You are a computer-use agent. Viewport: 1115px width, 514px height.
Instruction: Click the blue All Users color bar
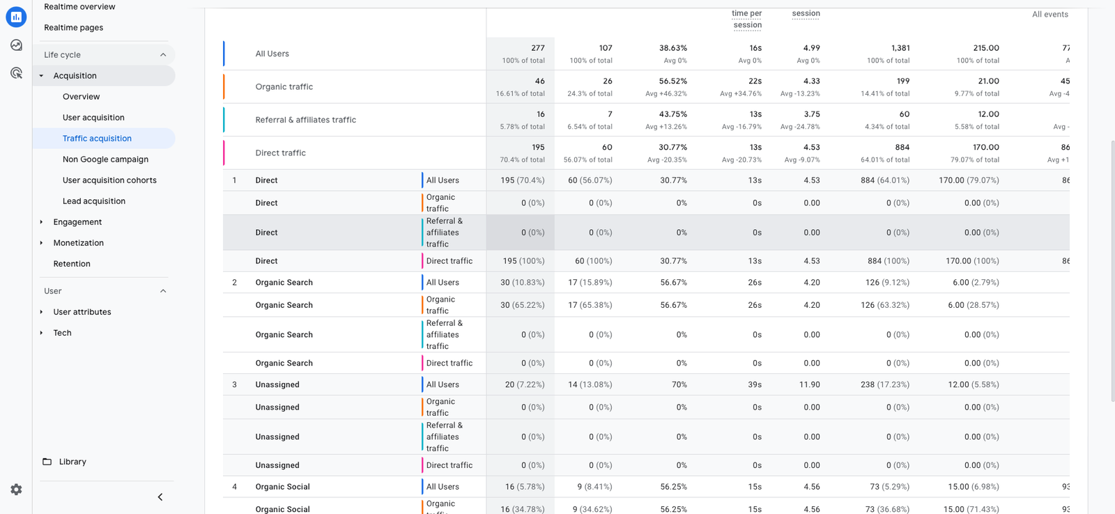pyautogui.click(x=224, y=54)
